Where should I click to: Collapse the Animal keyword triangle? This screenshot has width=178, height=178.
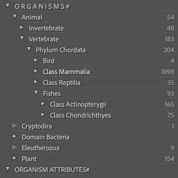pyautogui.click(x=15, y=17)
